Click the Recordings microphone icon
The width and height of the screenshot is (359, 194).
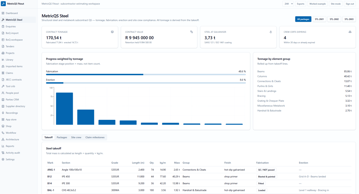[x=3, y=113]
